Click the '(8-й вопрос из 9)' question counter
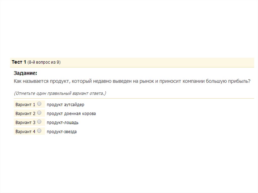258x193 pixels. click(x=44, y=62)
